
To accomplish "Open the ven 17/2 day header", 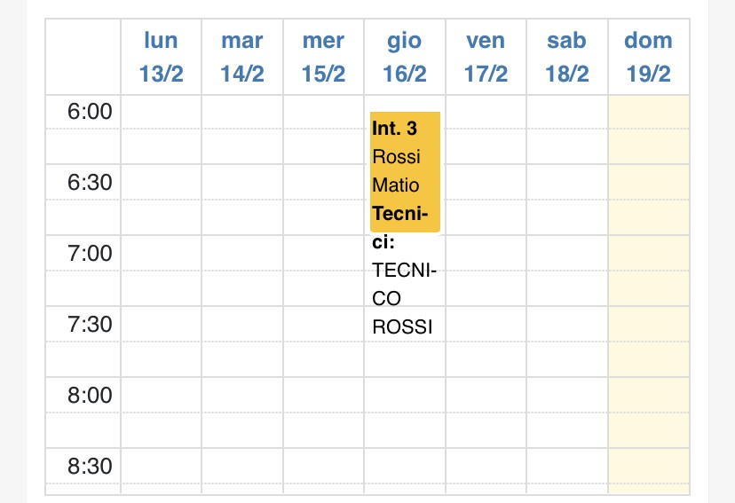I will tap(486, 57).
